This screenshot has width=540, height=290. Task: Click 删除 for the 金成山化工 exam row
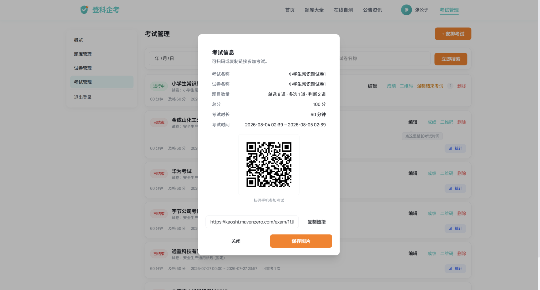(462, 122)
